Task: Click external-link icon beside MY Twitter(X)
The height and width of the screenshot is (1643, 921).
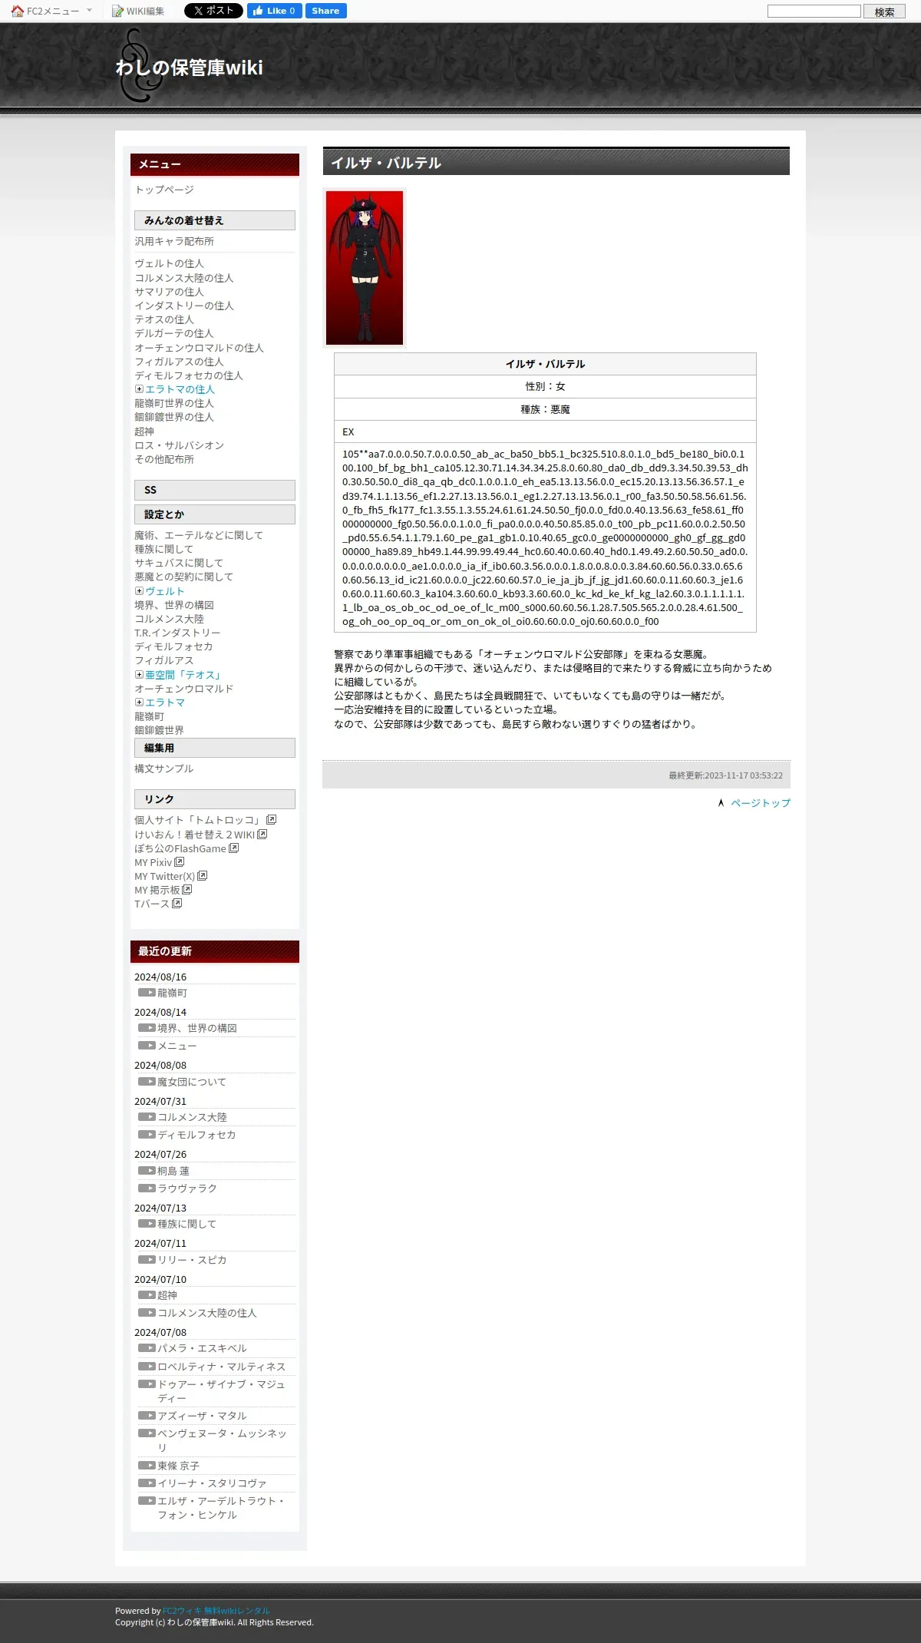Action: [x=202, y=876]
